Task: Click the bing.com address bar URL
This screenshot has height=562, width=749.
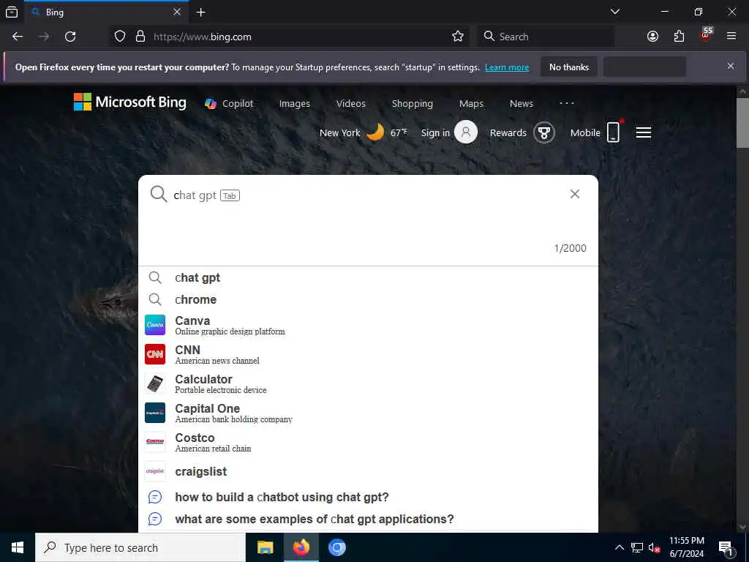Action: pyautogui.click(x=202, y=37)
